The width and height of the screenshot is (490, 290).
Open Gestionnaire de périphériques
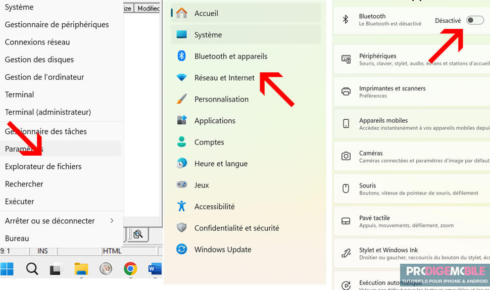[x=57, y=25]
